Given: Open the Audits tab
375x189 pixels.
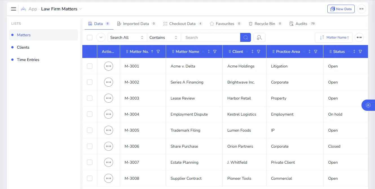Looking at the screenshot, I should (303, 24).
